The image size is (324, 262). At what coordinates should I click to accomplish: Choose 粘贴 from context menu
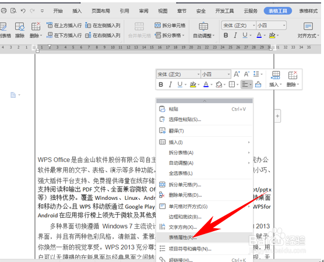[x=205, y=109]
